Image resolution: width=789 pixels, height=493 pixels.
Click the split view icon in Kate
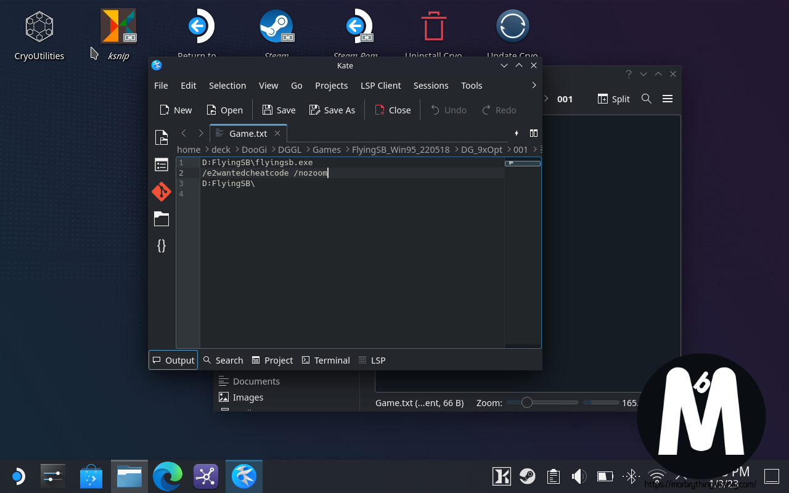534,133
